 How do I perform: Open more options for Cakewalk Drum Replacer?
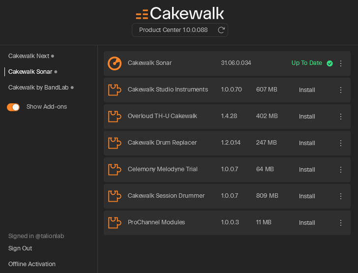click(341, 143)
